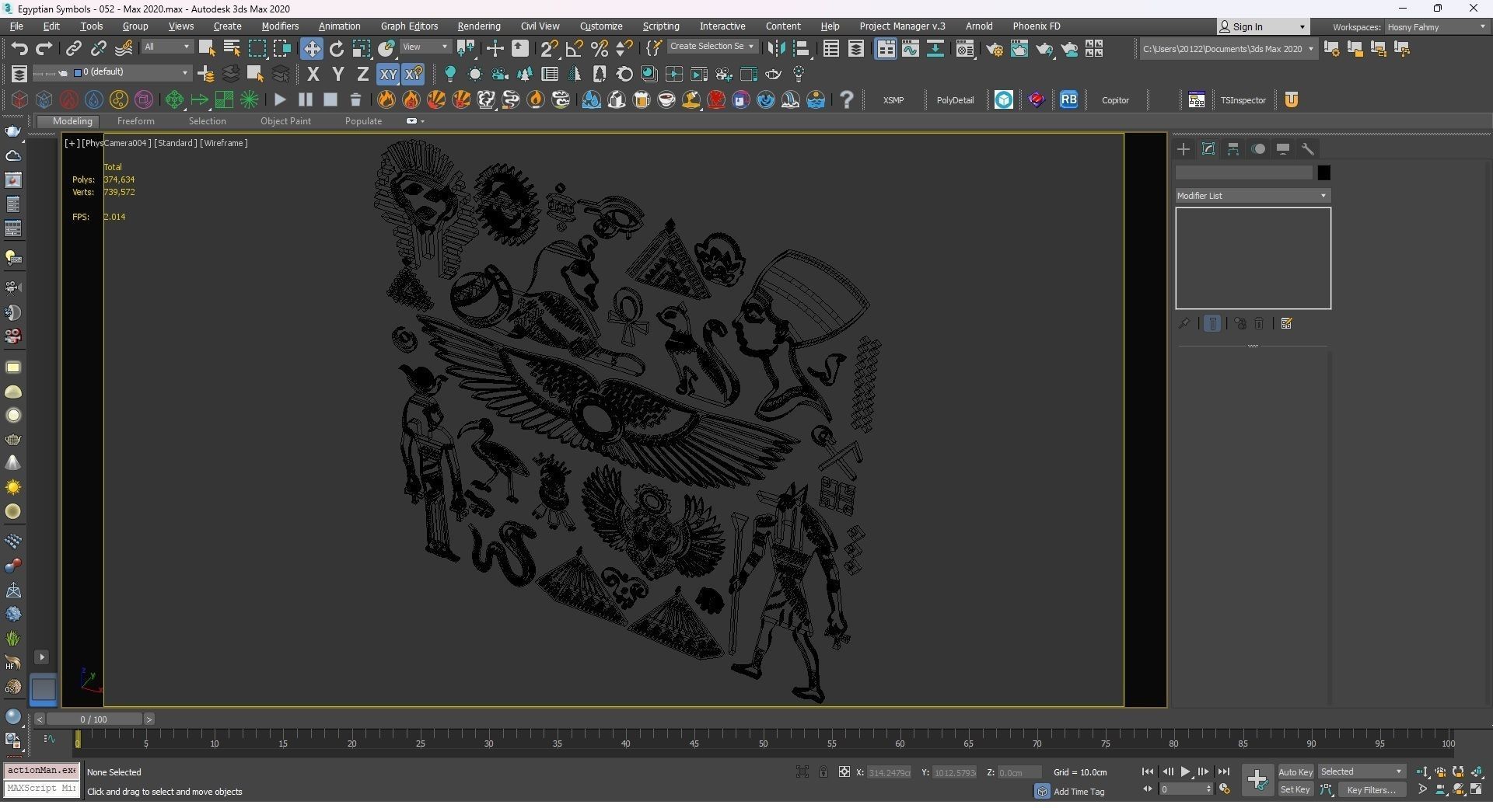This screenshot has height=808, width=1493.
Task: Open Motion tab in command panel
Action: tap(1258, 149)
